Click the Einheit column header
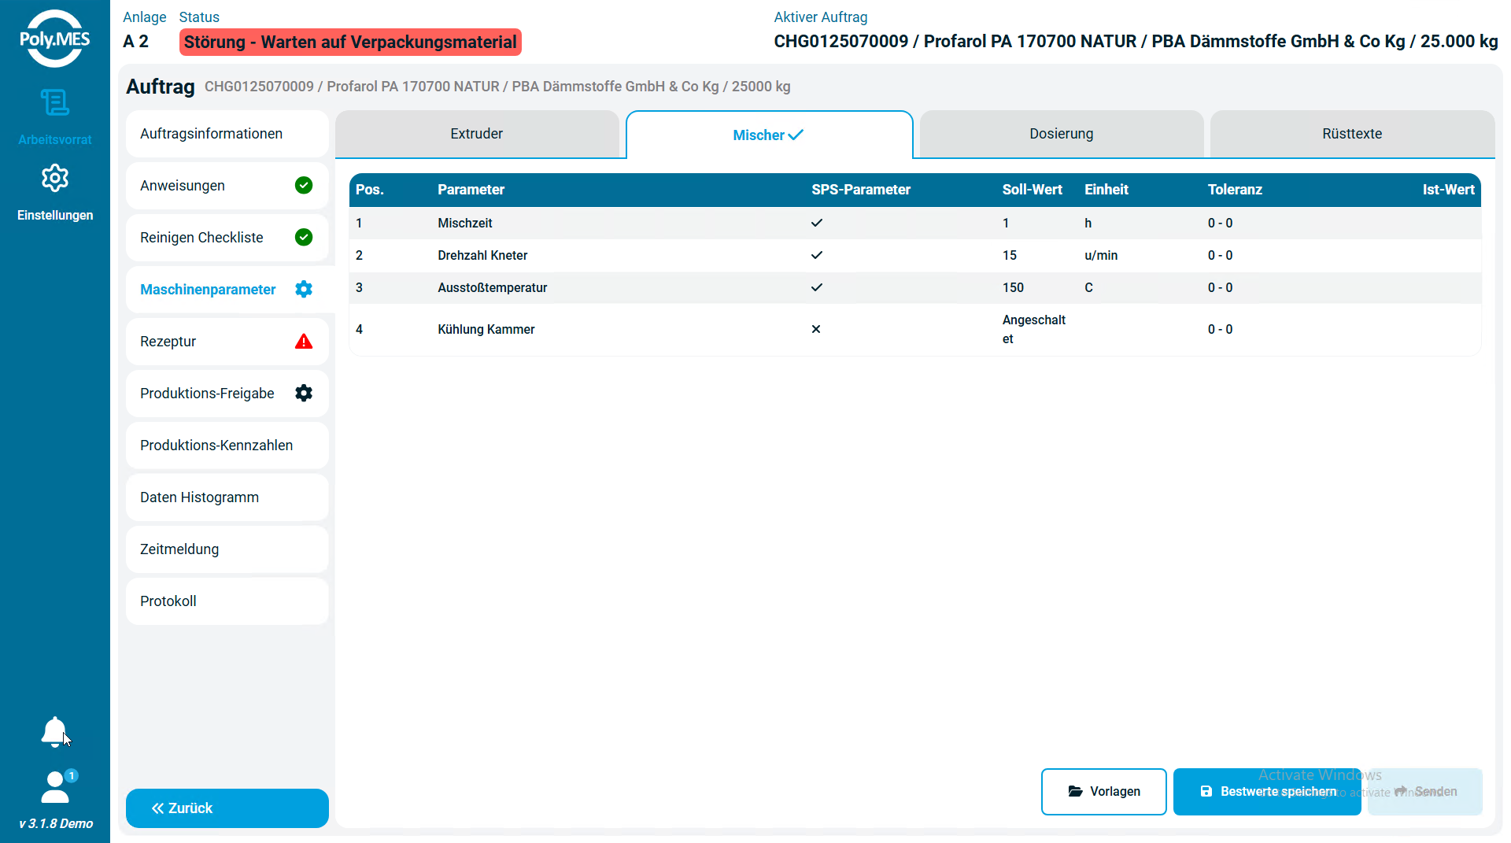Screen dimensions: 1511x843 (x=1106, y=190)
